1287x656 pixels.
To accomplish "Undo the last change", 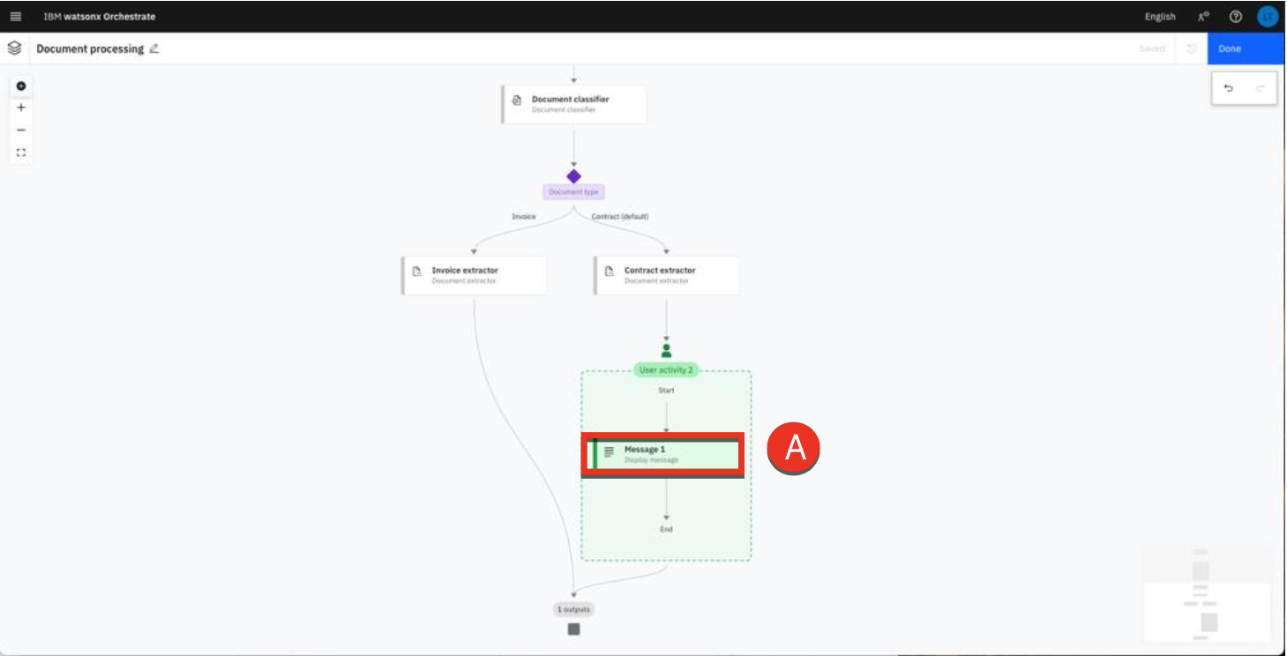I will click(1229, 88).
